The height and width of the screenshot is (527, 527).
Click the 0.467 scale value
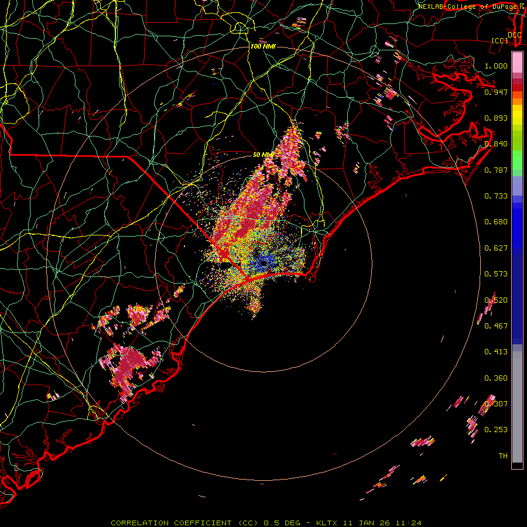[x=496, y=326]
